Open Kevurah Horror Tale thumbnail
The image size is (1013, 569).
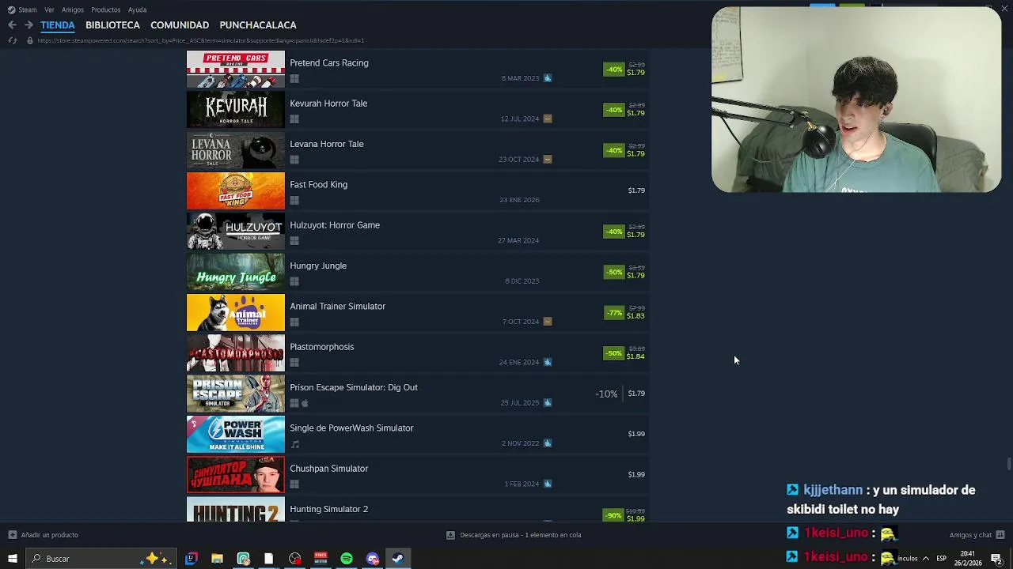tap(236, 110)
